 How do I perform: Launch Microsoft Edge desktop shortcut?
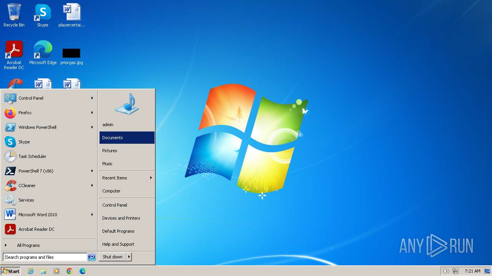tap(43, 53)
